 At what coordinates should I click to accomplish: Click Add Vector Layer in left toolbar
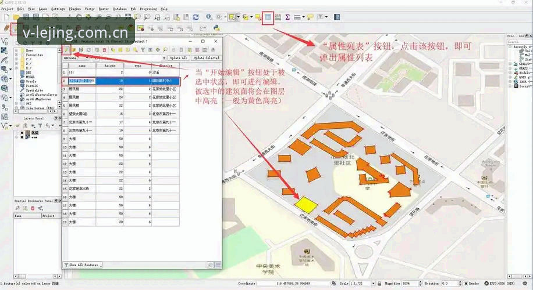(5, 41)
